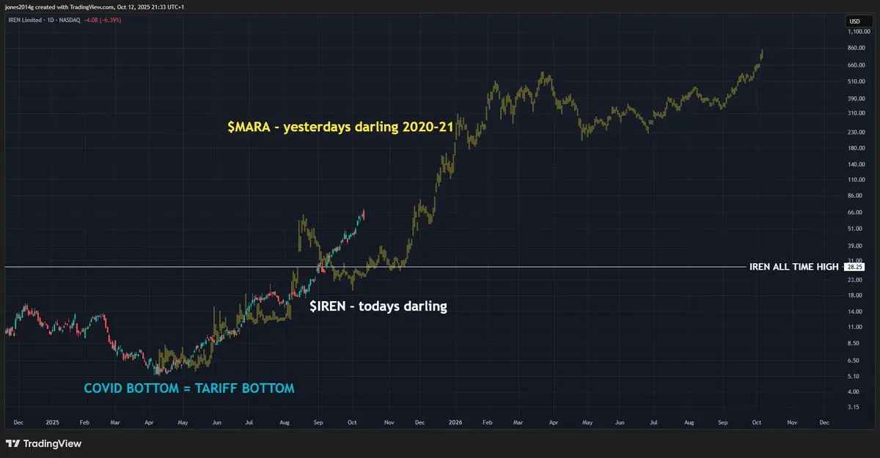Click the 39.00 price axis label
880x458 pixels.
click(x=854, y=246)
